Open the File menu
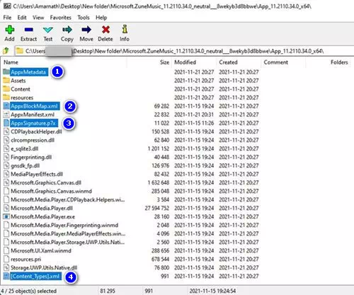The width and height of the screenshot is (354, 295). point(7,18)
